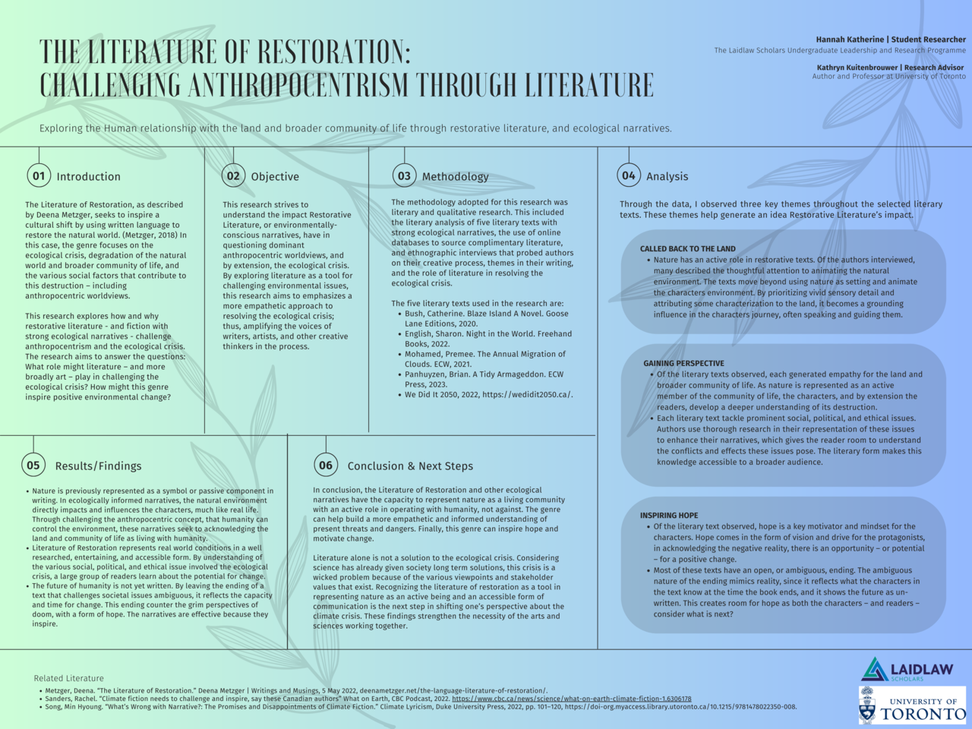Expand the INSPIRING HOPE card
This screenshot has height=729, width=972.
click(782, 566)
